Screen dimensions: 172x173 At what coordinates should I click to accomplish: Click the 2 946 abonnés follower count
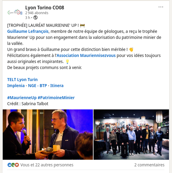(x=37, y=13)
